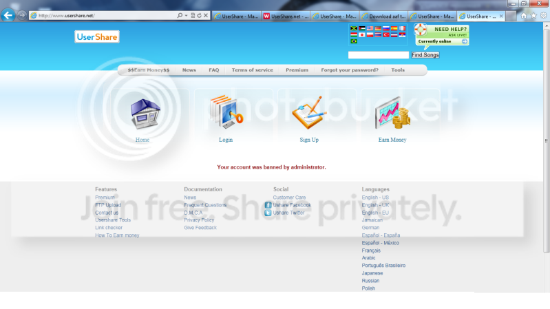550x309 pixels.
Task: Click the UserShare logo
Action: [x=97, y=37]
